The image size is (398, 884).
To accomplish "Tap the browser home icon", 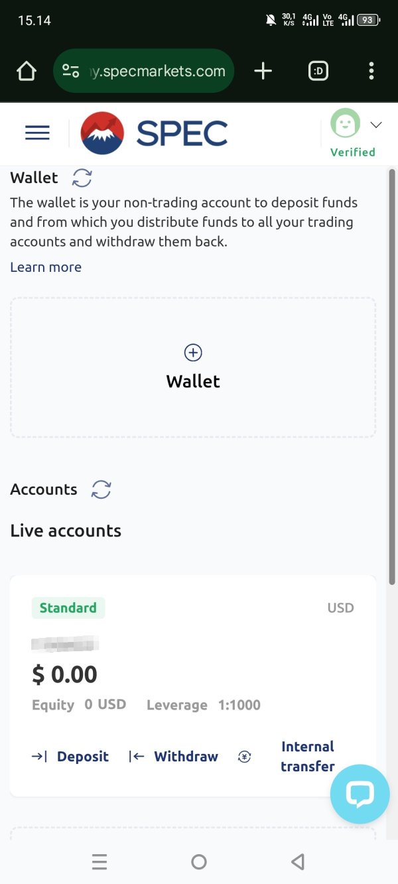I will click(27, 71).
